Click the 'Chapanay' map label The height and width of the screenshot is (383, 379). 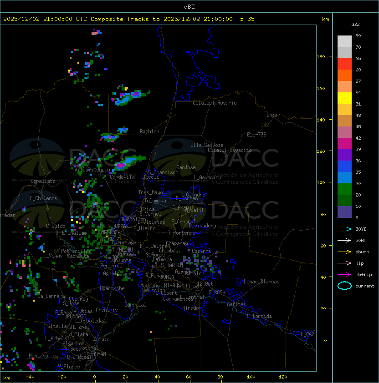click(x=177, y=243)
